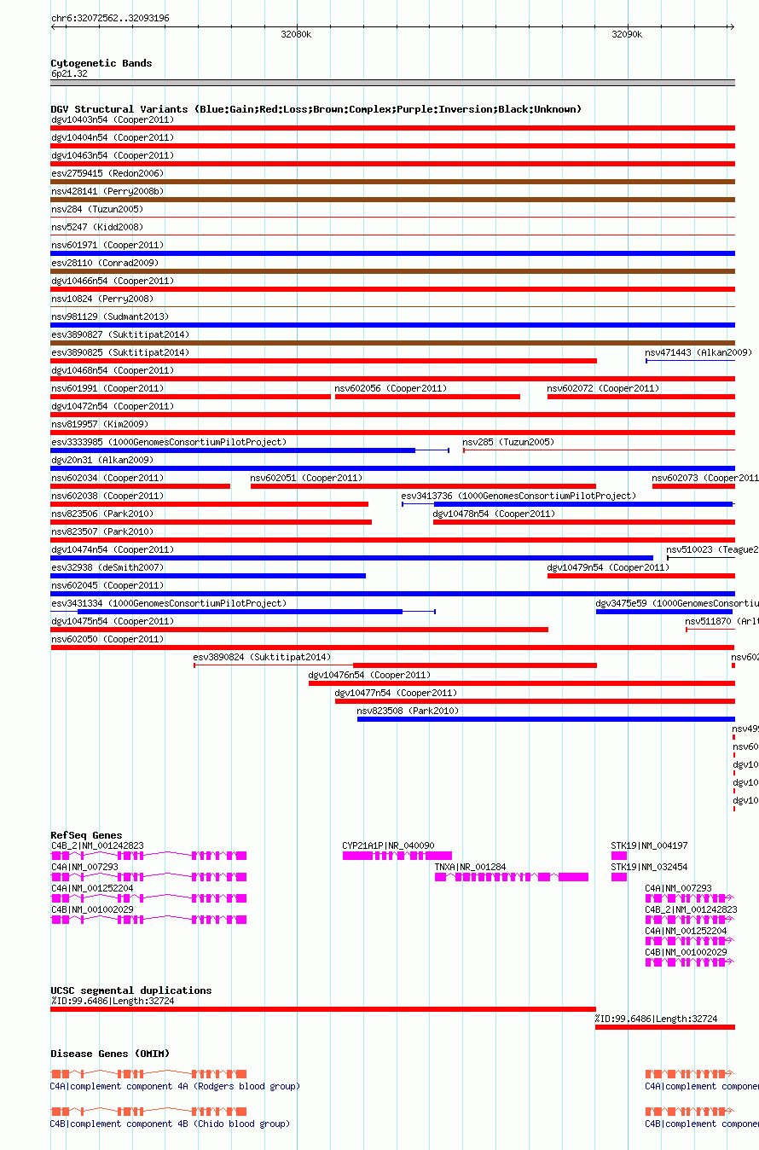The height and width of the screenshot is (1150, 759).
Task: Click the esv32938 (deSmith2007) variant label
Action: [x=107, y=567]
